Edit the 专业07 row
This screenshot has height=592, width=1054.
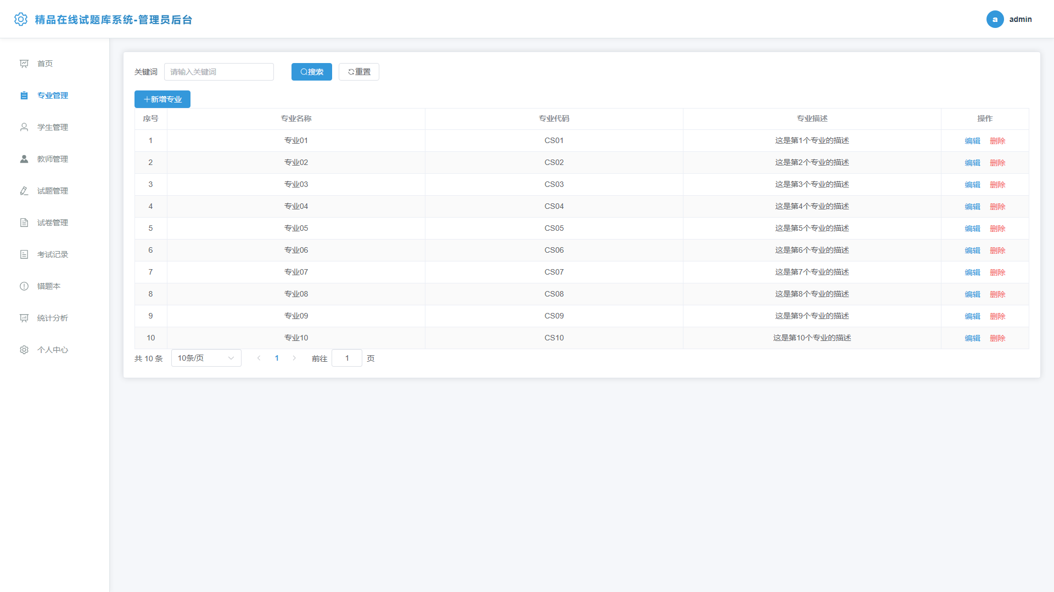pyautogui.click(x=972, y=272)
